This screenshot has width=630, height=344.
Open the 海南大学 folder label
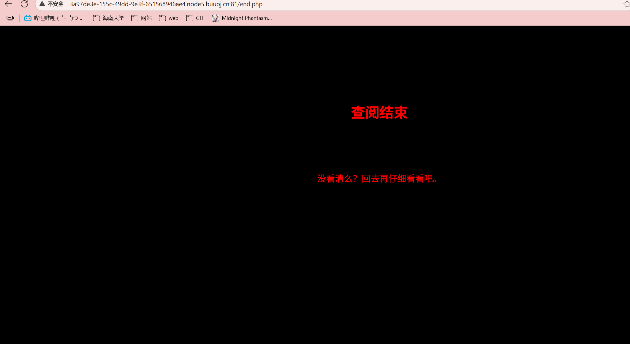(113, 18)
